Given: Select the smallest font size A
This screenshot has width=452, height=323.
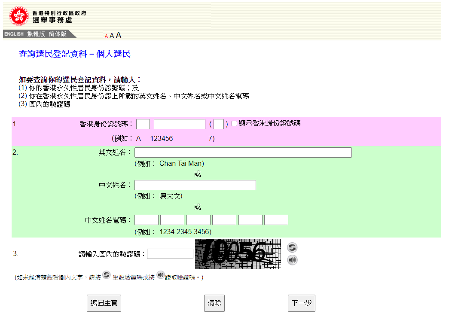Looking at the screenshot, I should pos(106,37).
